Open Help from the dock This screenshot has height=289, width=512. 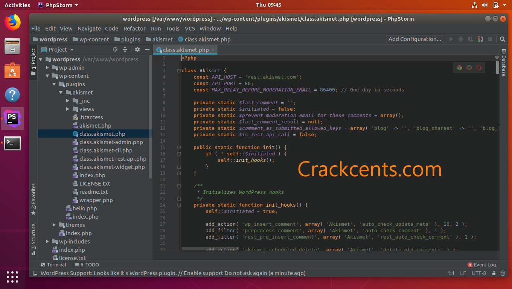click(12, 95)
